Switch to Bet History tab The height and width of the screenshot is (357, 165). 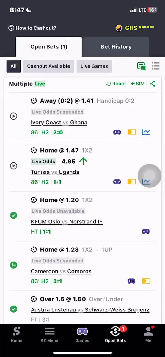[x=116, y=47]
